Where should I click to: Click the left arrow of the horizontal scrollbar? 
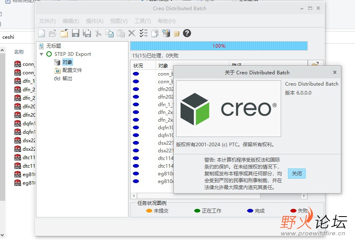tap(134, 196)
